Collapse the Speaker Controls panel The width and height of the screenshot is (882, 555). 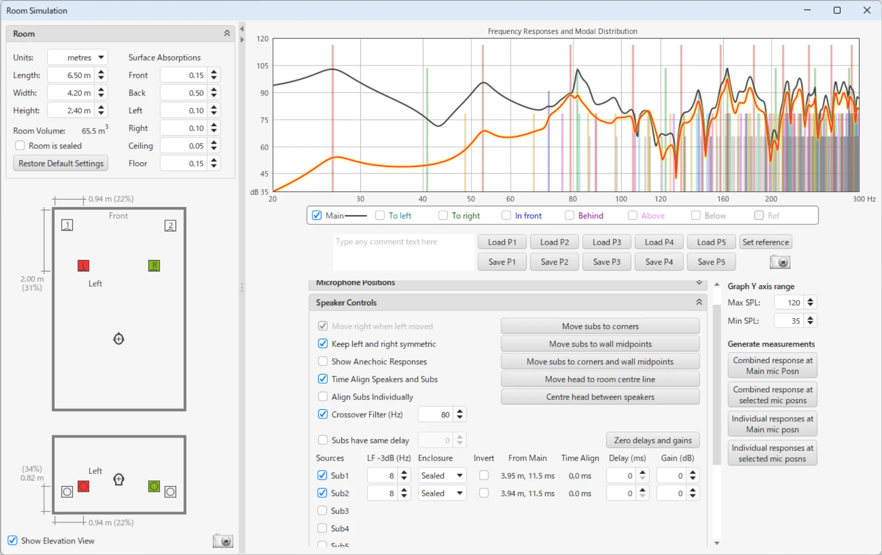click(699, 302)
